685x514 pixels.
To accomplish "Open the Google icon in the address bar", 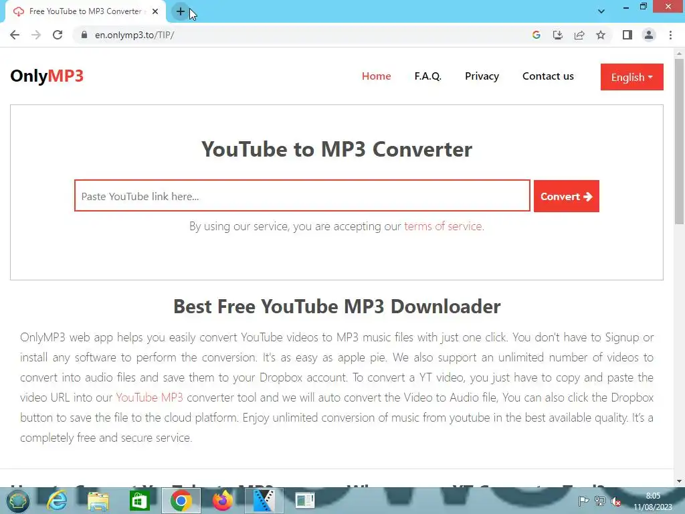I will pos(536,35).
